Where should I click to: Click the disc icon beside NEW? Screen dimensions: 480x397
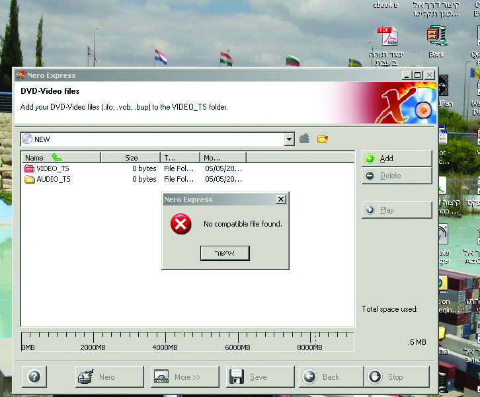[x=27, y=139]
